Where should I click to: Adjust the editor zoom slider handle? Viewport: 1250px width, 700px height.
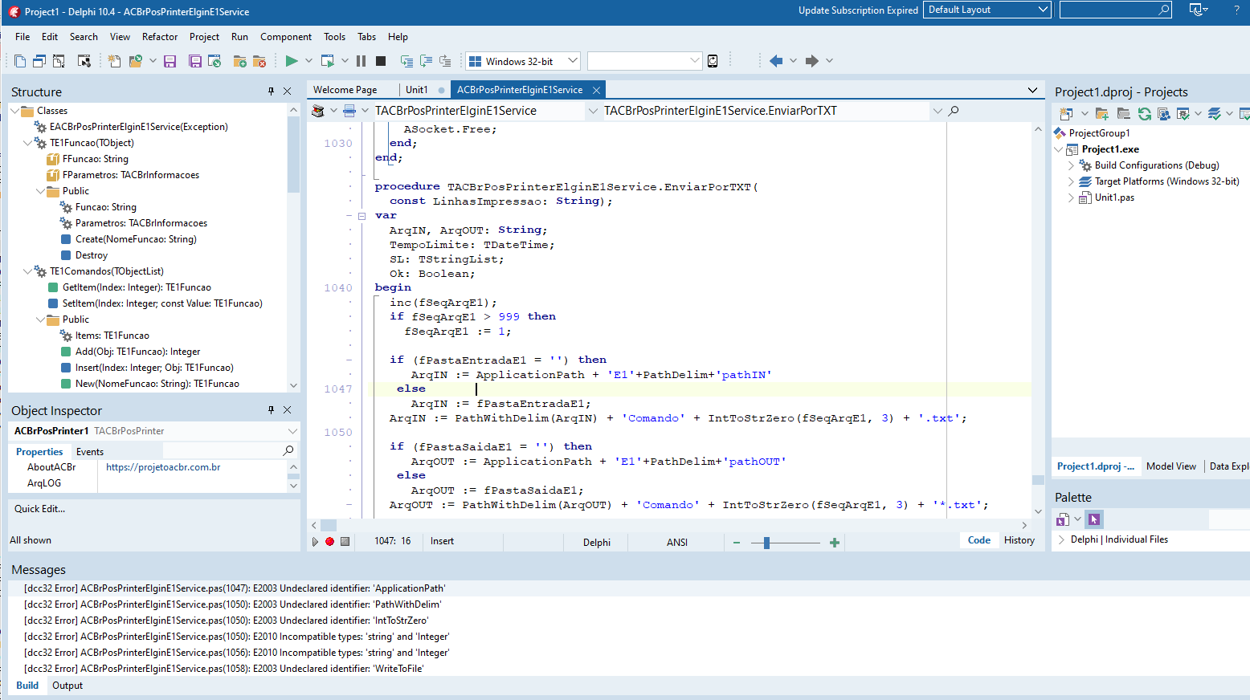pos(767,543)
